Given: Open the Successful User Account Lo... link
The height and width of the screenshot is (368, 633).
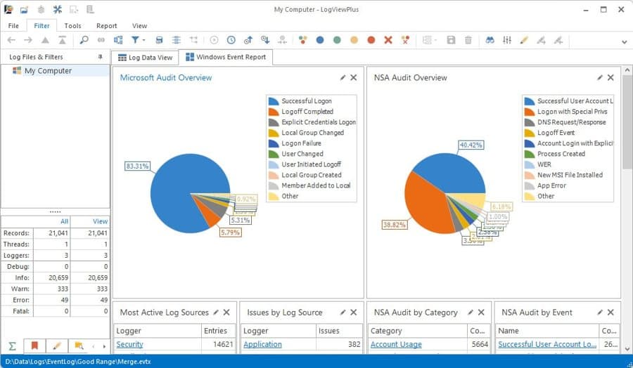Looking at the screenshot, I should [x=547, y=344].
